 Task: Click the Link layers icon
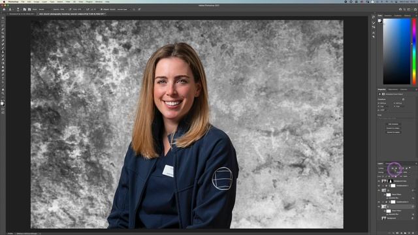[x=389, y=233]
